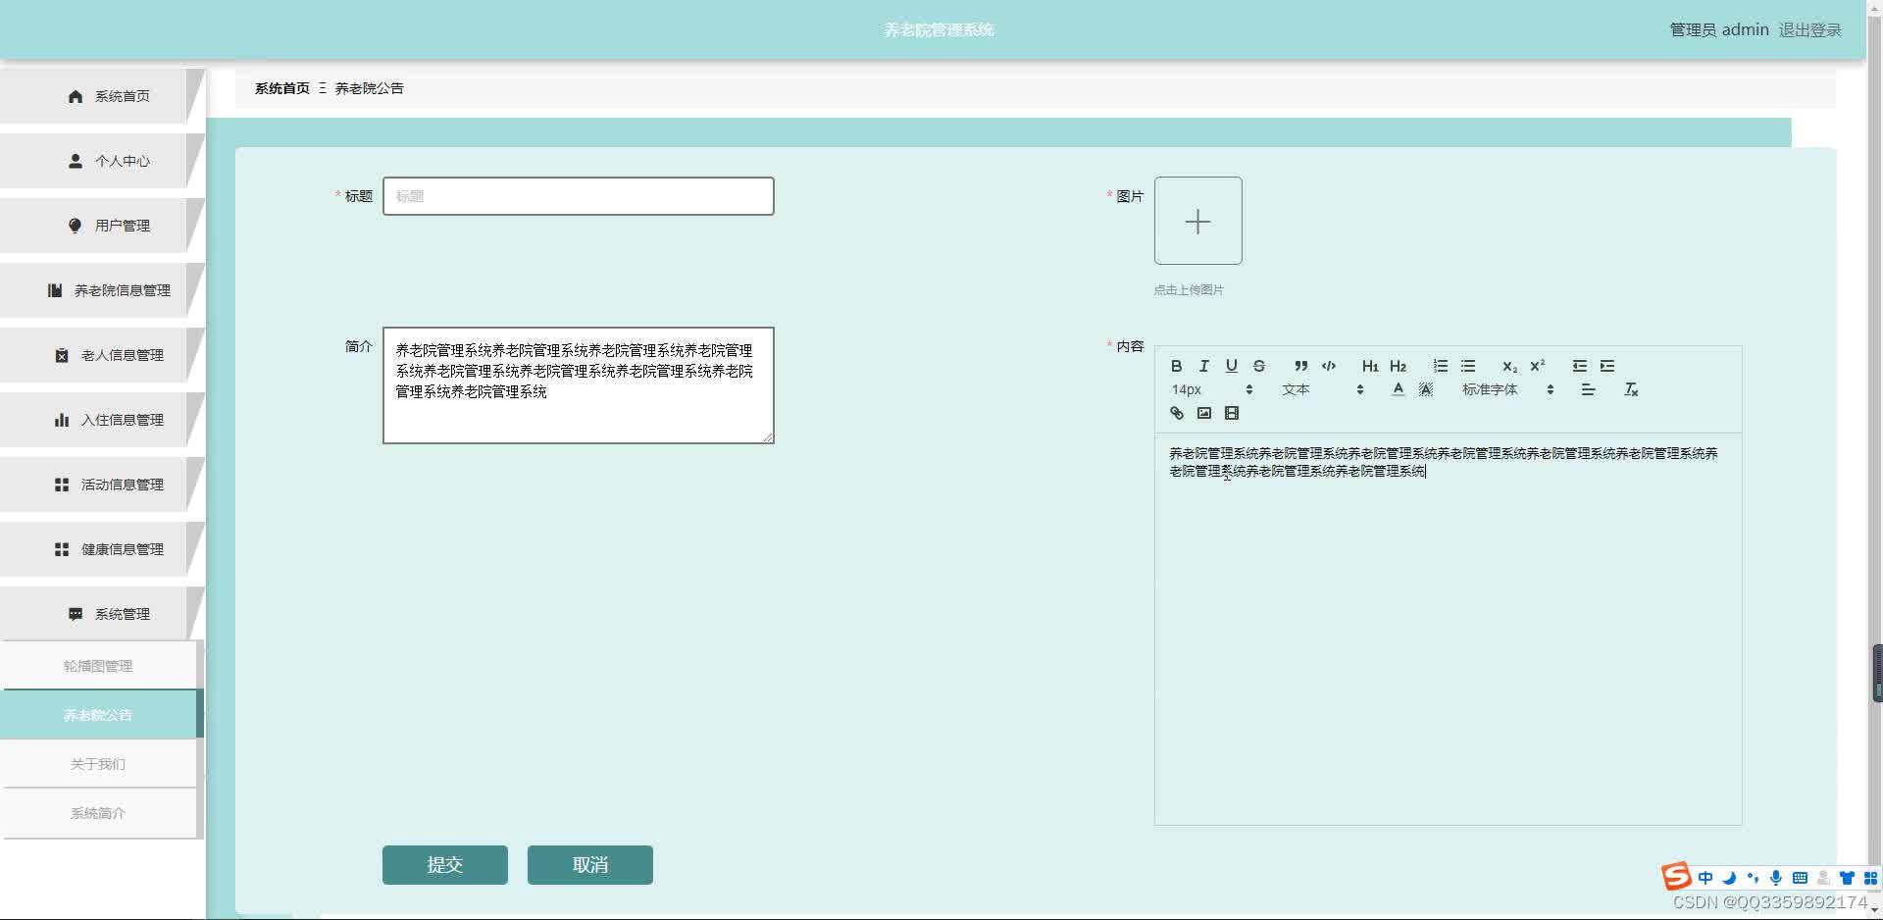1883x920 pixels.
Task: Open the text background color picker
Action: coord(1426,389)
